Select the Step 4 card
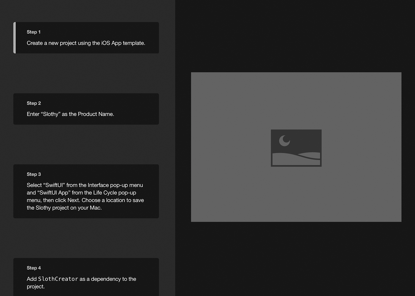The height and width of the screenshot is (296, 415). (86, 276)
